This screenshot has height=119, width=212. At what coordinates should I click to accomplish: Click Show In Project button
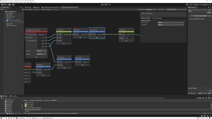point(46,10)
